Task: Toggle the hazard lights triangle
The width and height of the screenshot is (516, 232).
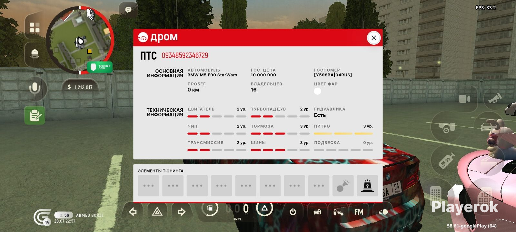Action: pos(157,212)
